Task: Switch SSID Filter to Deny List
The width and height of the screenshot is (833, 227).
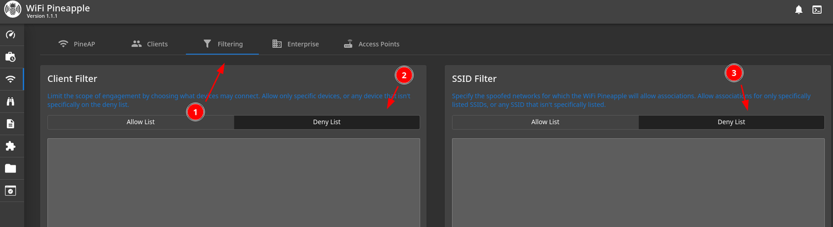Action: coord(731,122)
